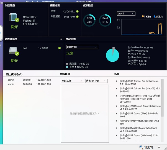Click admin session with duration 00:00:01

pyautogui.click(x=29, y=80)
